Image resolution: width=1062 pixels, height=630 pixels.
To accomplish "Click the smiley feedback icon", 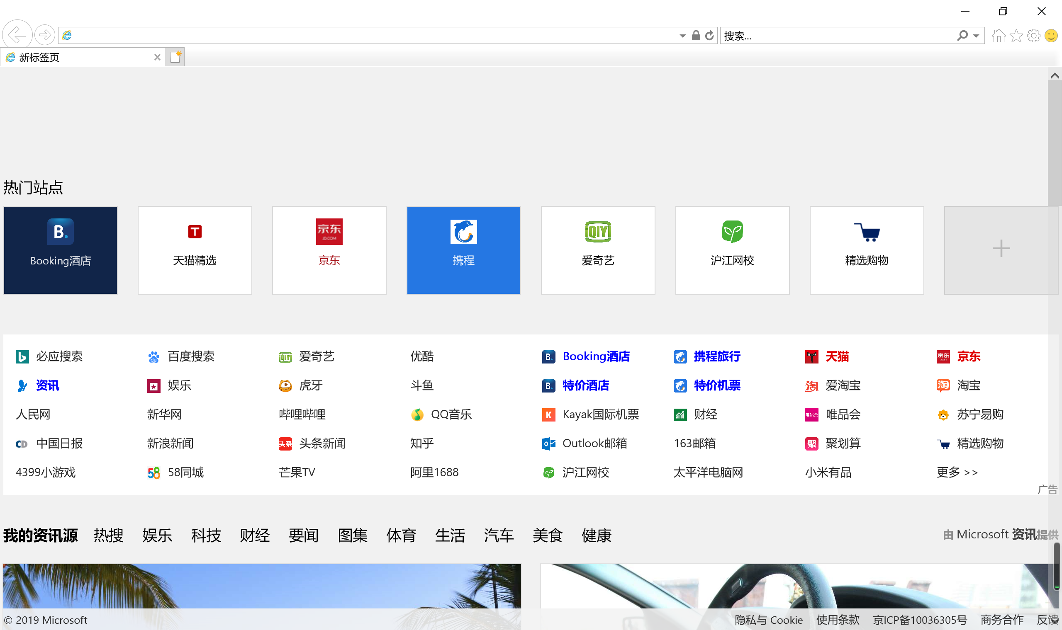I will pyautogui.click(x=1051, y=36).
